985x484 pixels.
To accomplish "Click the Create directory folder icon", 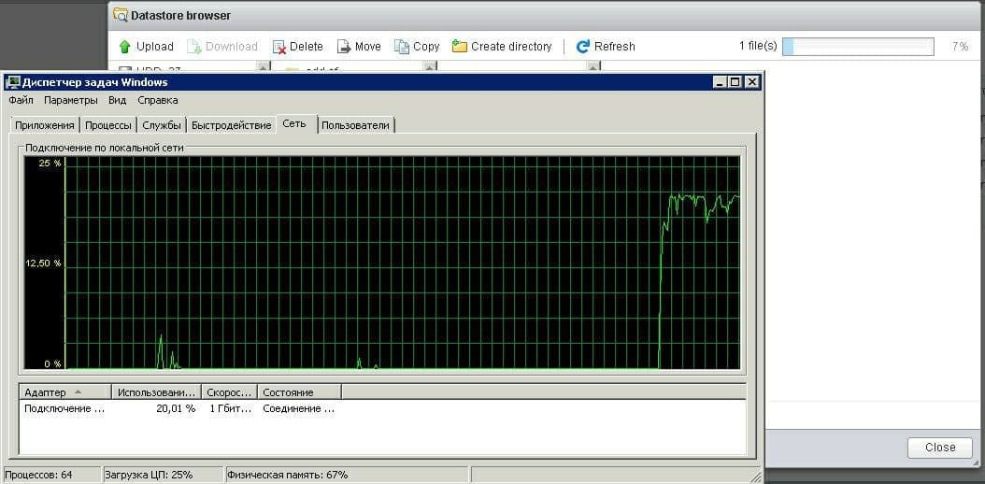I will [459, 47].
